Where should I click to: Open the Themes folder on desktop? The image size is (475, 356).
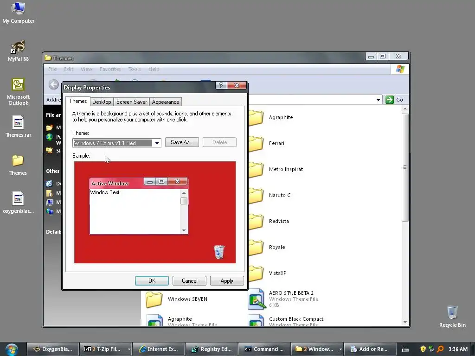coord(18,165)
